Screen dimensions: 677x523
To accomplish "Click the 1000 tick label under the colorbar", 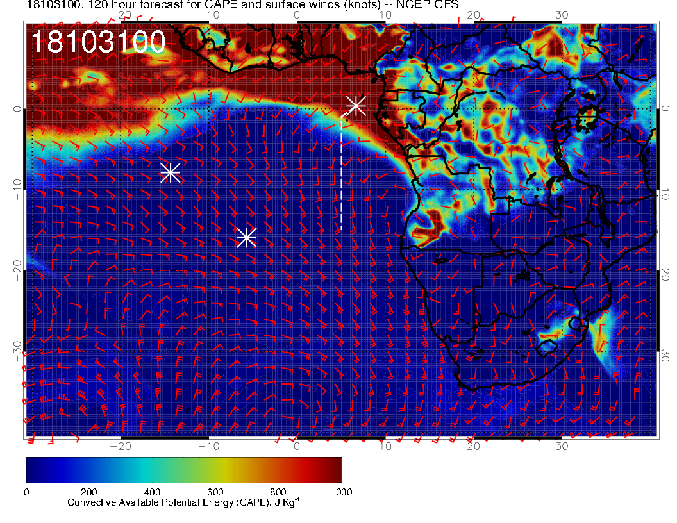I will [341, 492].
